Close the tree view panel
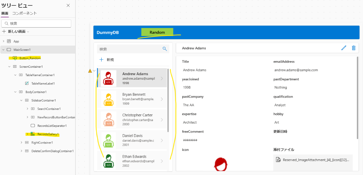Viewport: 363px width, 175px height. pos(68,5)
